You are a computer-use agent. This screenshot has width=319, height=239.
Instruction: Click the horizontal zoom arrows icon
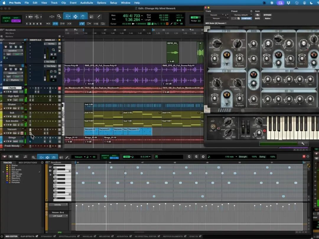click(52, 17)
